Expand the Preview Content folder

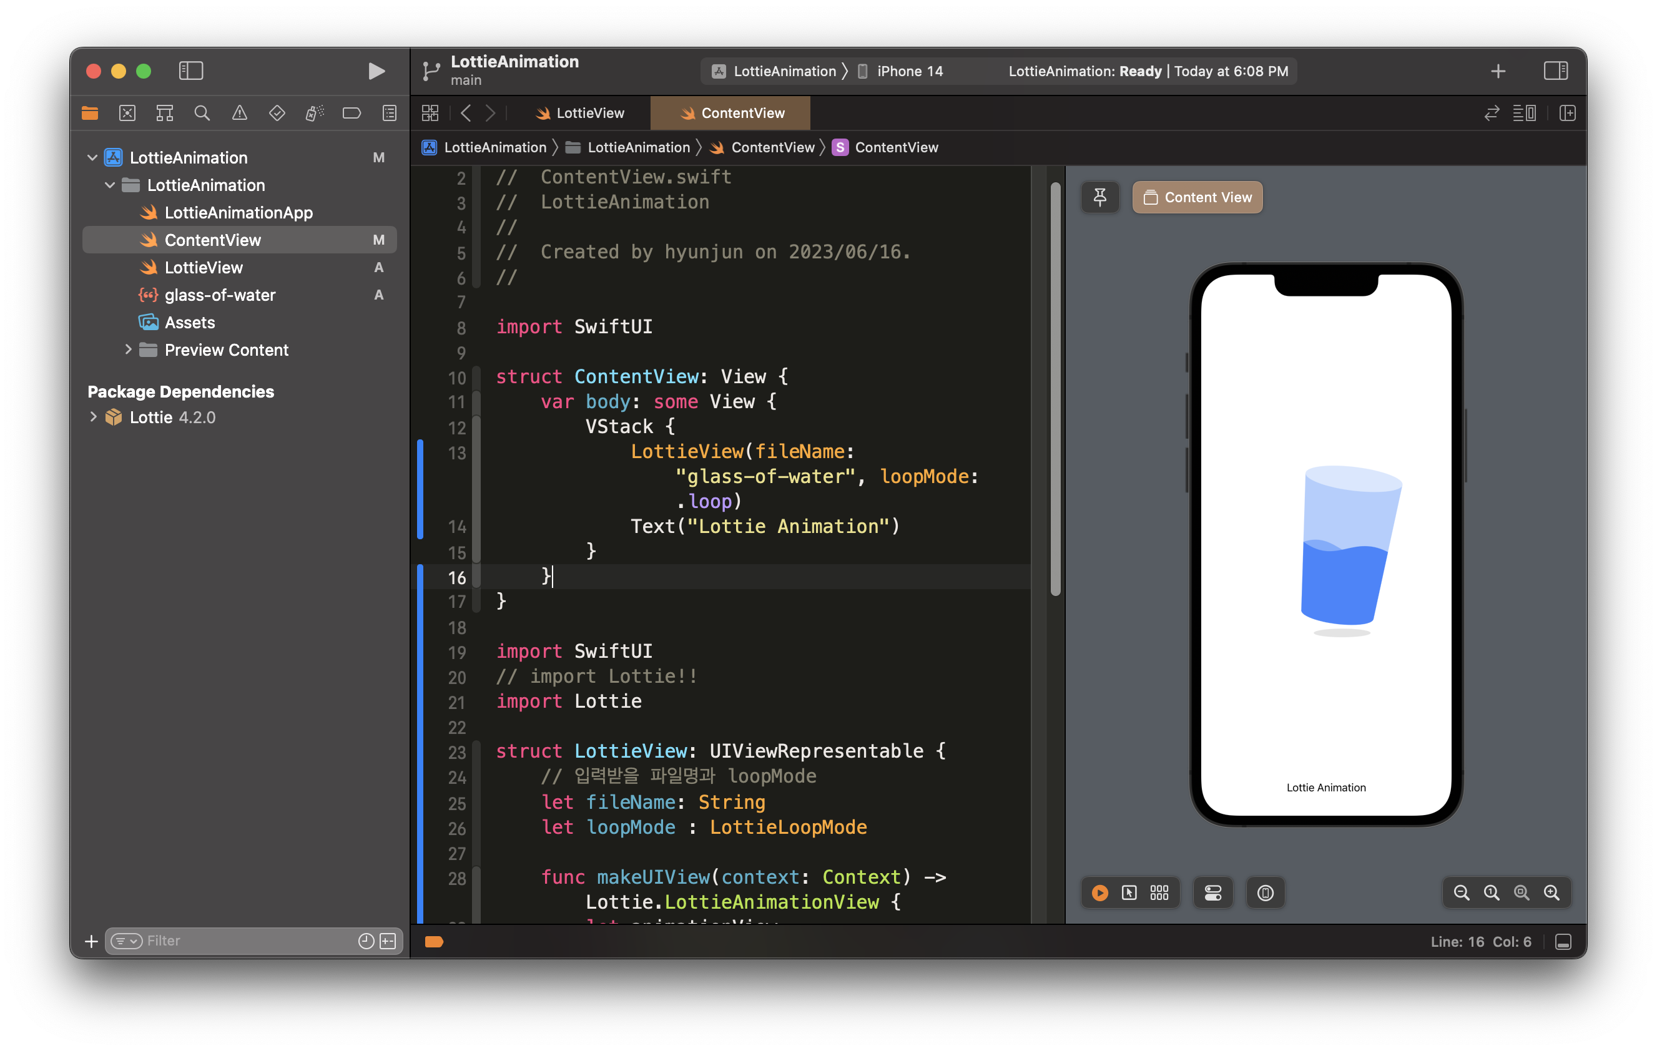128,350
